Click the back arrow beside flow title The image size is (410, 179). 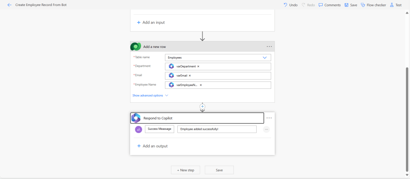point(10,5)
